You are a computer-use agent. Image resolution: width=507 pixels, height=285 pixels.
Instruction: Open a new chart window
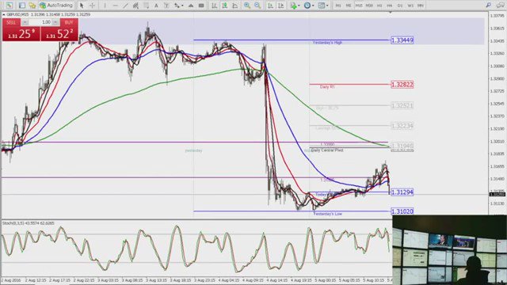[x=9, y=6]
